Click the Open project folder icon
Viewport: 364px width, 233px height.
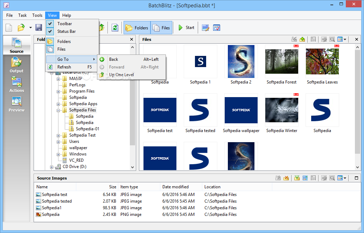[21, 28]
